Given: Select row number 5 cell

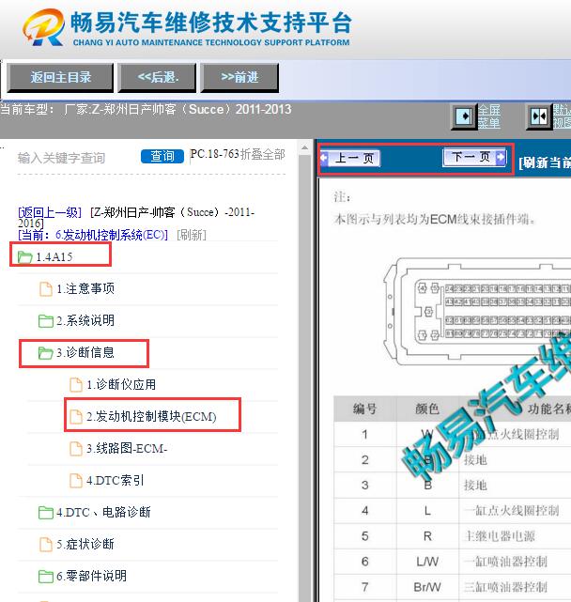Looking at the screenshot, I should click(364, 536).
